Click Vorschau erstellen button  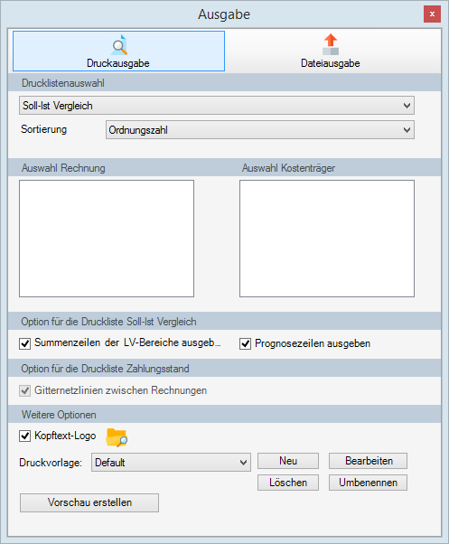coord(89,502)
